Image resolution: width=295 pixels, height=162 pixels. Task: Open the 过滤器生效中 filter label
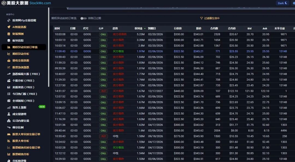pos(212,18)
